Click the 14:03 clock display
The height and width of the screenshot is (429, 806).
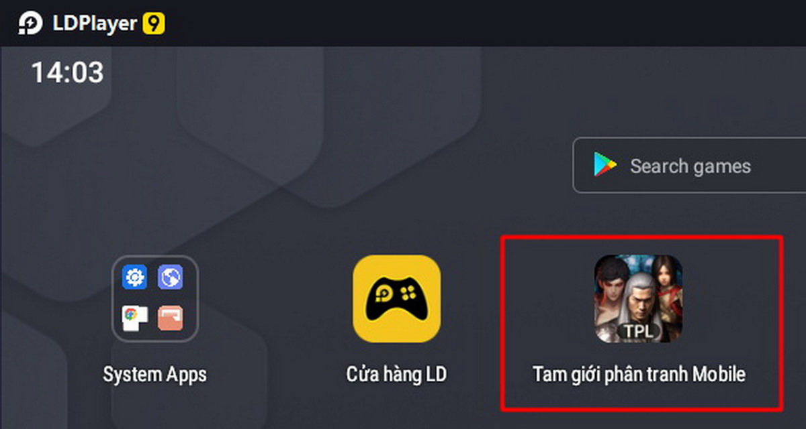67,72
